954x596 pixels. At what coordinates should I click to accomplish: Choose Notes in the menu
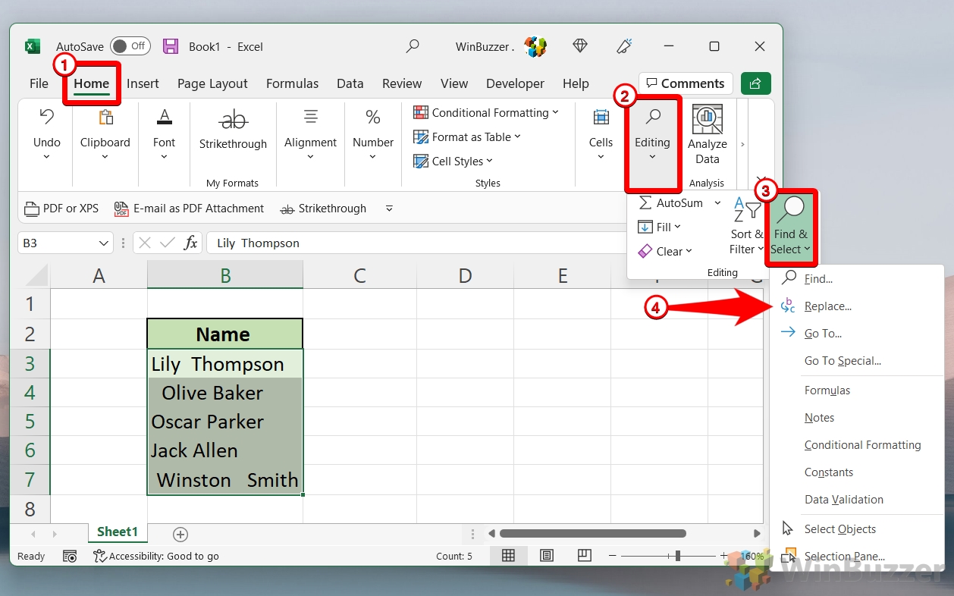pyautogui.click(x=819, y=418)
